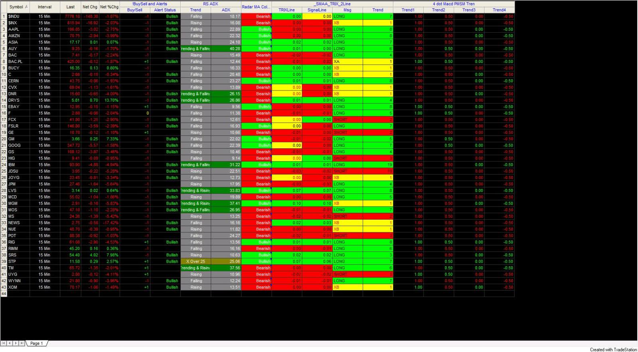The height and width of the screenshot is (352, 638).
Task: Select the IBM symbol cell
Action: [18, 165]
